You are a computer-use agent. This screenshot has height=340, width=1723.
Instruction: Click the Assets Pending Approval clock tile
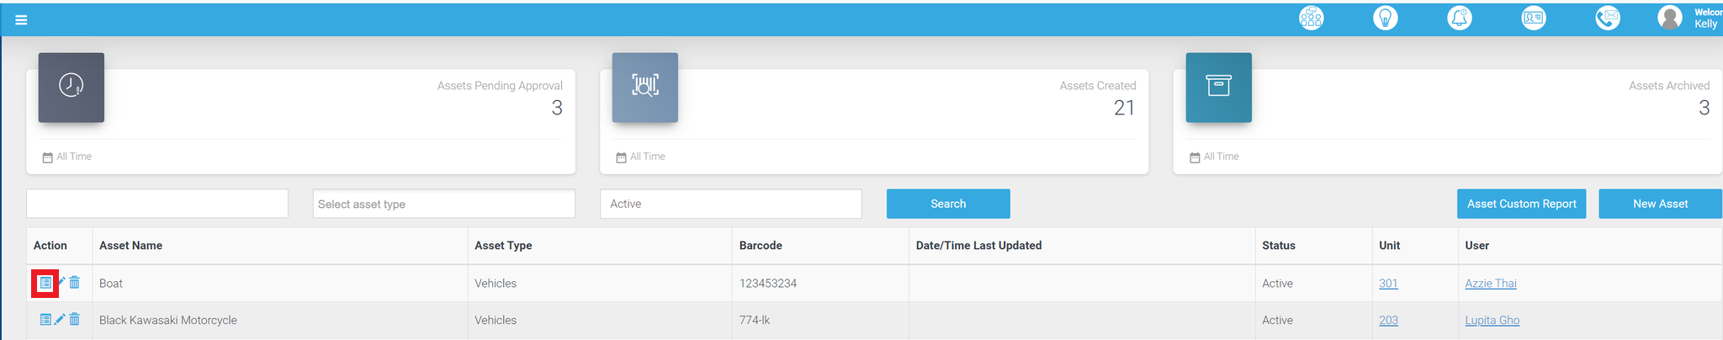72,88
